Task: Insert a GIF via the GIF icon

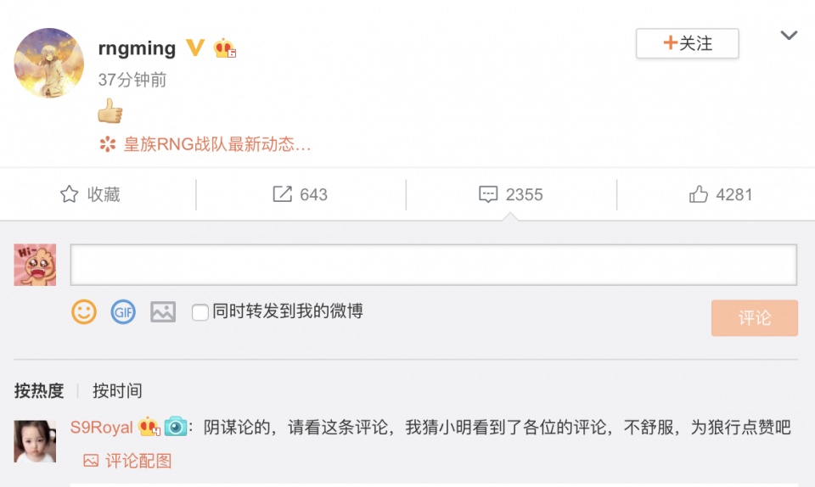Action: [x=123, y=312]
